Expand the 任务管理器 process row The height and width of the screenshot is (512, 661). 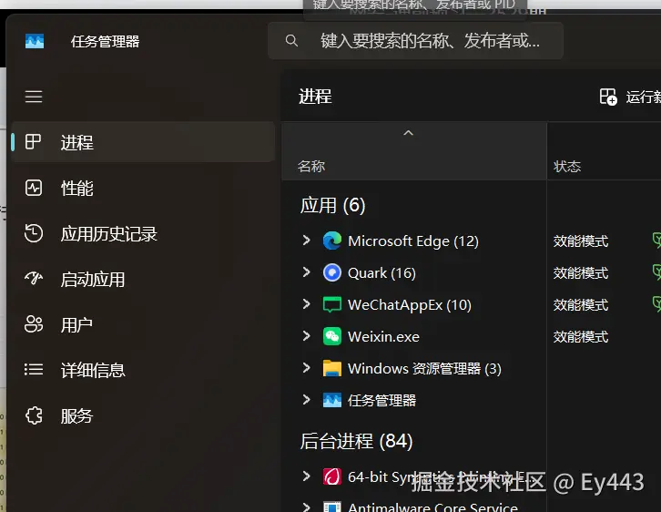(x=307, y=399)
